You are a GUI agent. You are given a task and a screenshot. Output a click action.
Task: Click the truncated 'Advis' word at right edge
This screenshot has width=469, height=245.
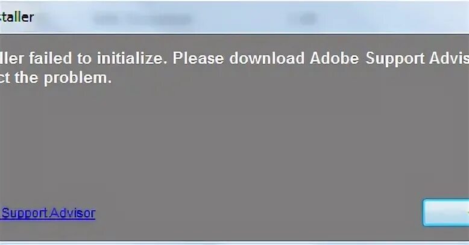click(449, 58)
